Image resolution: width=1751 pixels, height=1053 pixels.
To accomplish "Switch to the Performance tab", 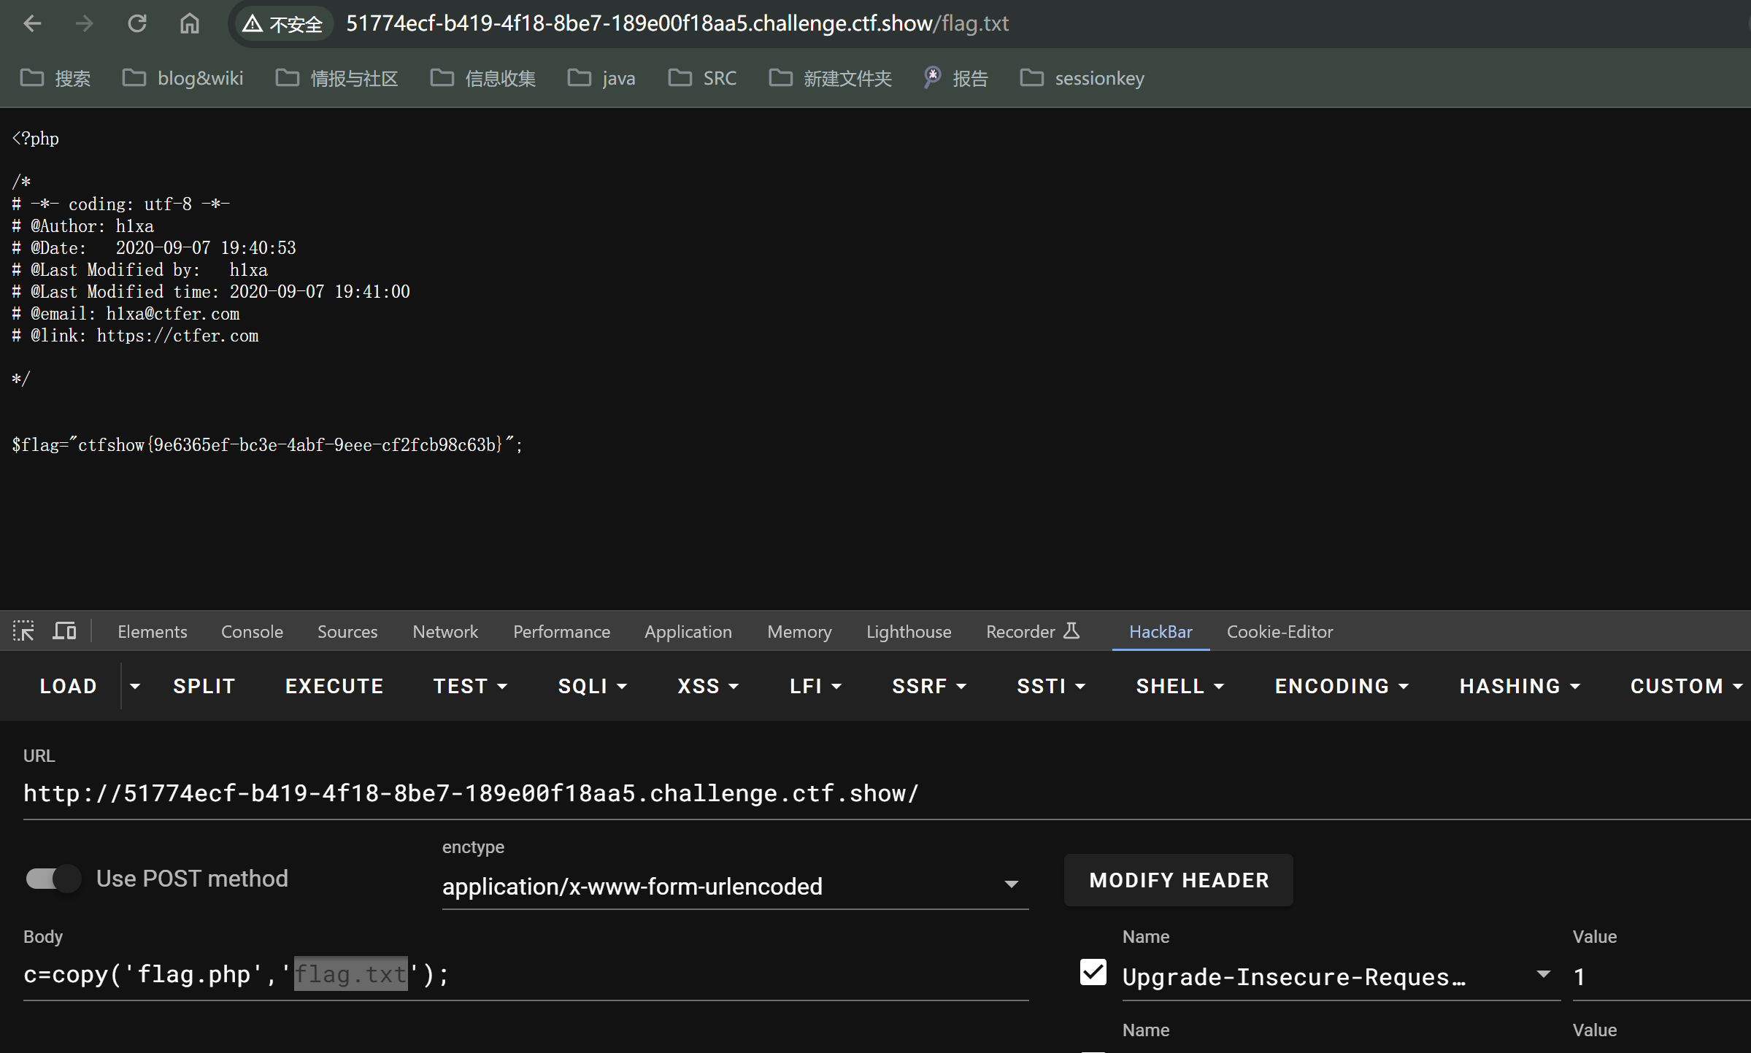I will pyautogui.click(x=561, y=632).
